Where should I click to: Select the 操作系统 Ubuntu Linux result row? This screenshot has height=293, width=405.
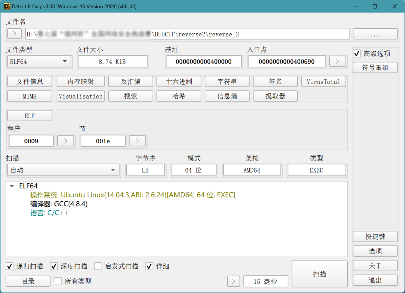132,195
